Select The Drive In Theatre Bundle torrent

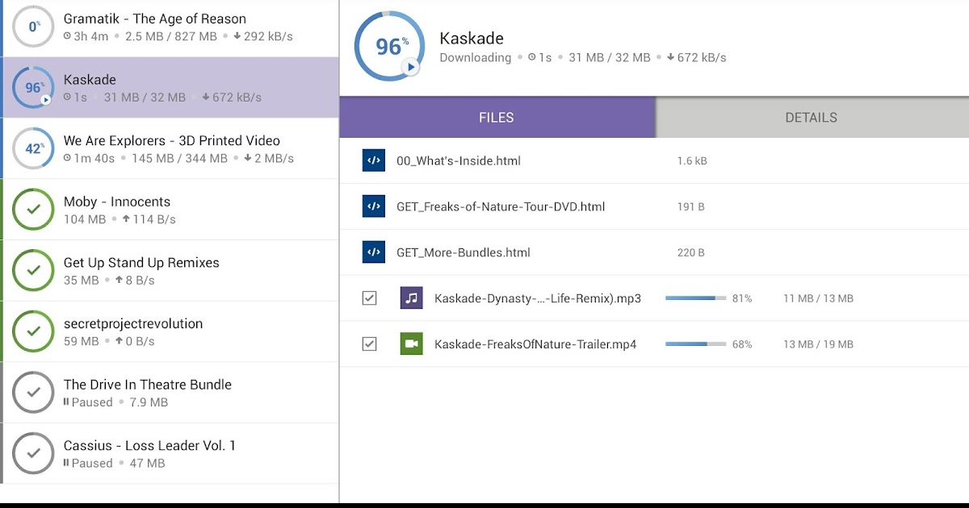148,392
